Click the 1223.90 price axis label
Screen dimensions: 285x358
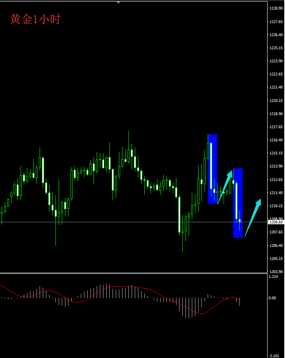click(276, 61)
